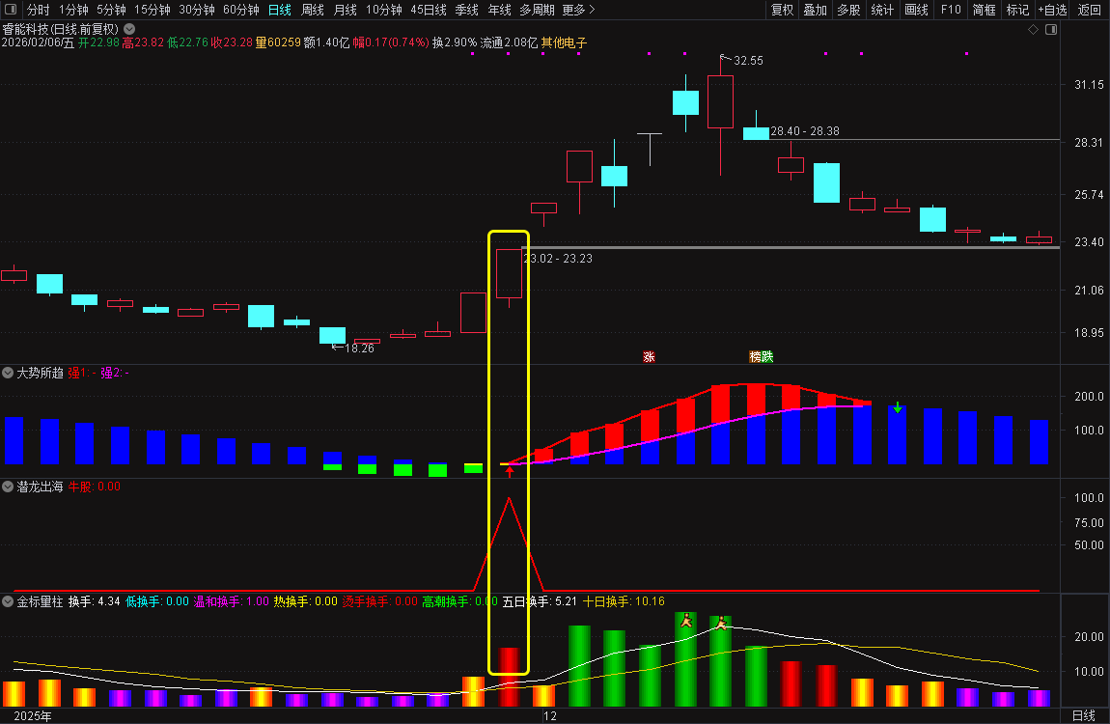
Task: Click the 简框 button
Action: click(984, 10)
